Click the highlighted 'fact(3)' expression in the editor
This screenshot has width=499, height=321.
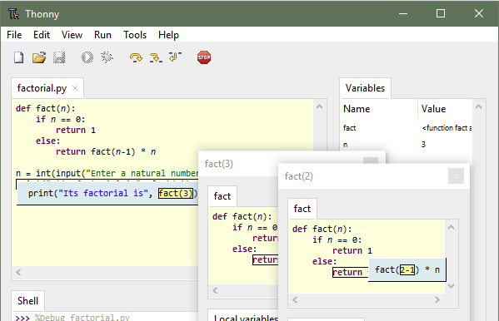(176, 193)
